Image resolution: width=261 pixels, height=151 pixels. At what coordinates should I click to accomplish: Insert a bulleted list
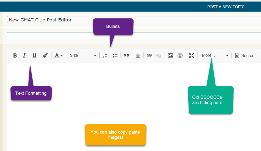pyautogui.click(x=115, y=55)
